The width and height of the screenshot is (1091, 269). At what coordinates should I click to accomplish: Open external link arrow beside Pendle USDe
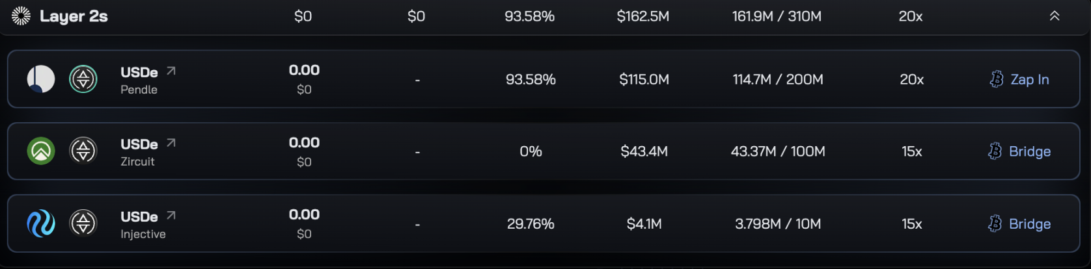pyautogui.click(x=171, y=71)
